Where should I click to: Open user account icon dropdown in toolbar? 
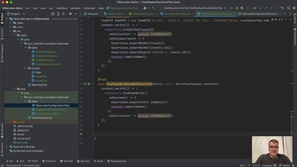click(145, 8)
